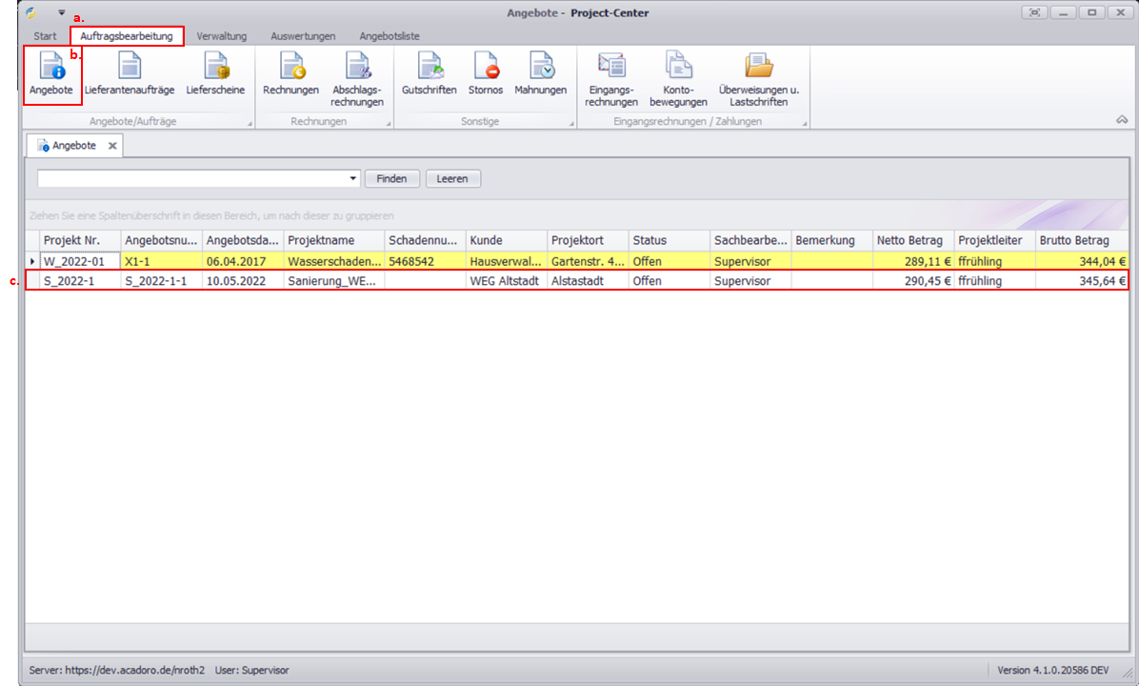
Task: Switch to the Verwaltung ribbon tab
Action: click(221, 36)
